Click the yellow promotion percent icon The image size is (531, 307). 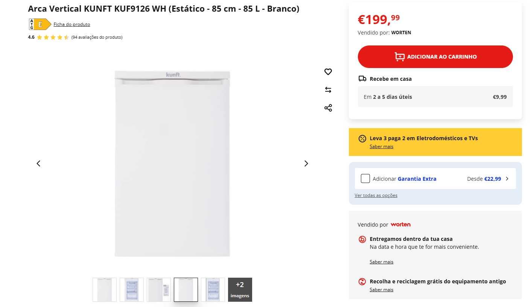click(x=362, y=139)
